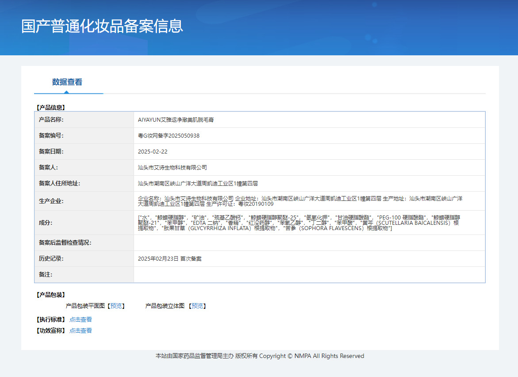Select the filing number 粤G妆网备字2025050938
Image resolution: width=518 pixels, height=377 pixels.
click(169, 136)
